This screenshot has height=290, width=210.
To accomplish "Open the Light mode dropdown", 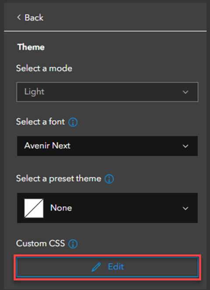I will point(107,92).
